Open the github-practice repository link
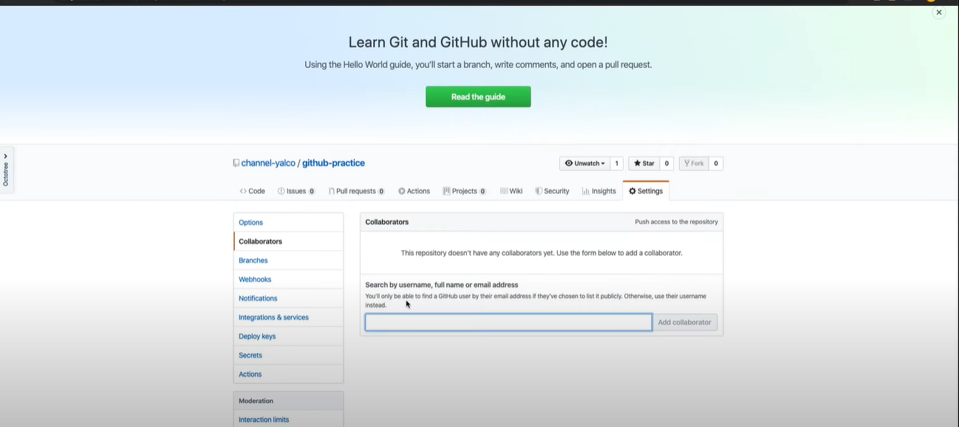Image resolution: width=959 pixels, height=427 pixels. [333, 163]
